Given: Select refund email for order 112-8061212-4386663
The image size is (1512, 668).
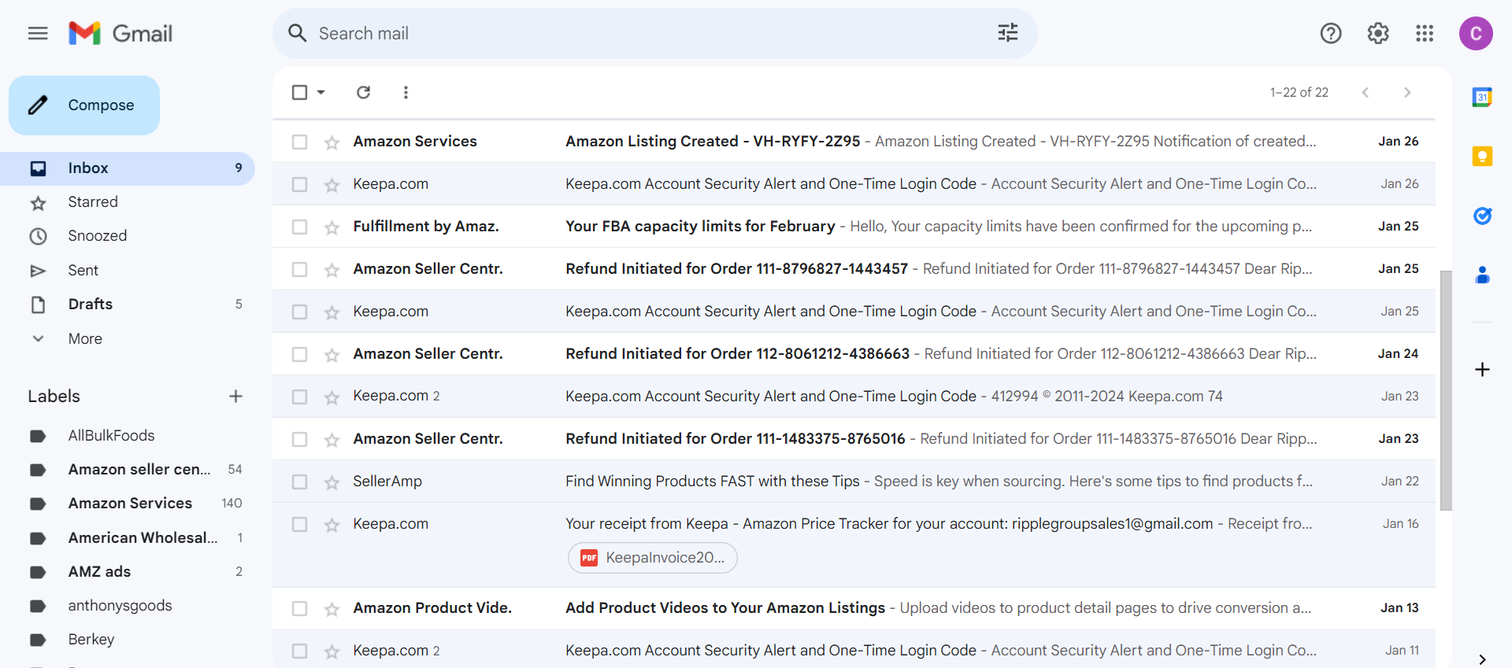Looking at the screenshot, I should tap(299, 354).
